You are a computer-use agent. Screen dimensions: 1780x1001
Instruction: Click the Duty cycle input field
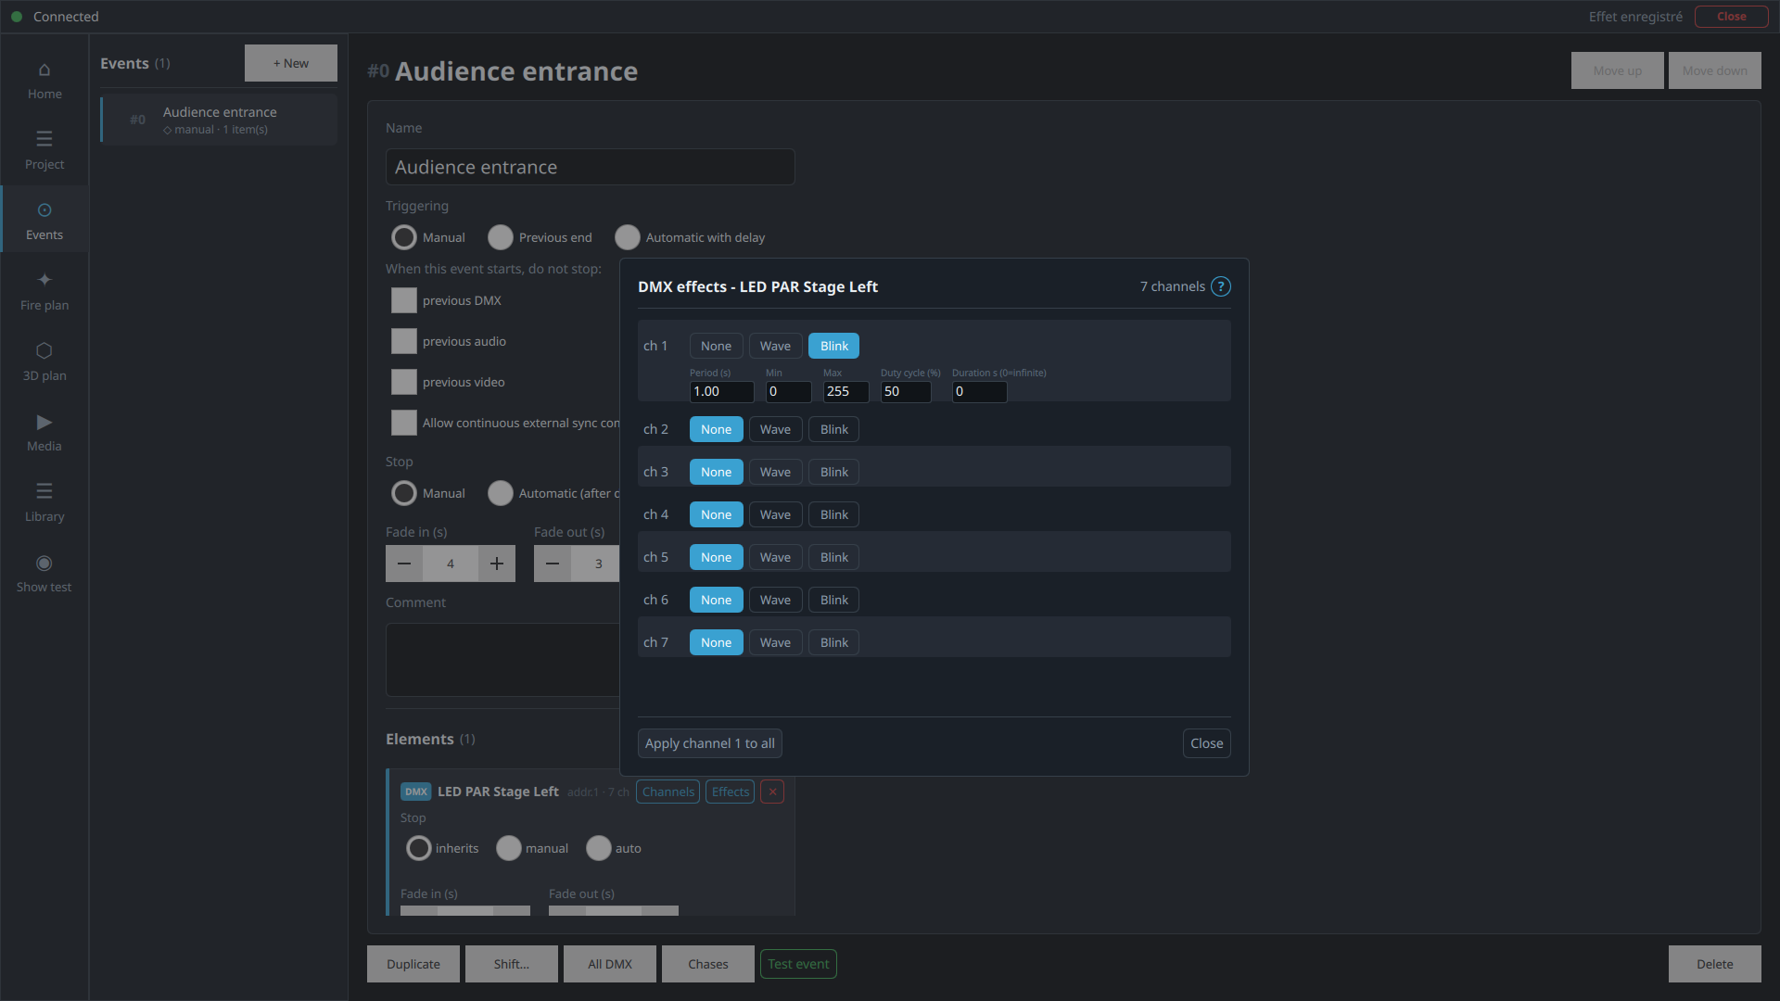pos(906,391)
